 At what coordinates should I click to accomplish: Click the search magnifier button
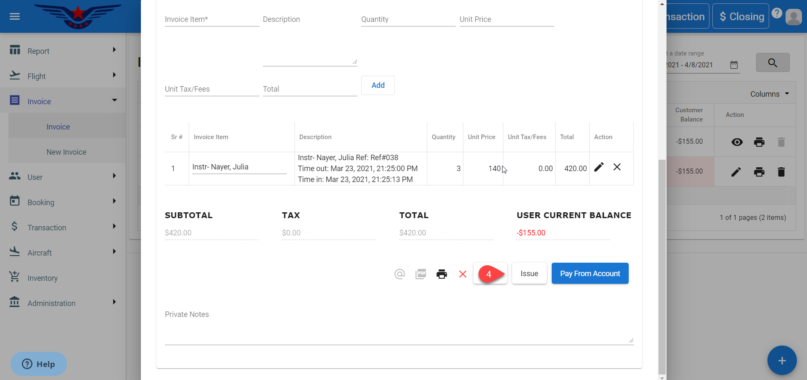coord(773,63)
